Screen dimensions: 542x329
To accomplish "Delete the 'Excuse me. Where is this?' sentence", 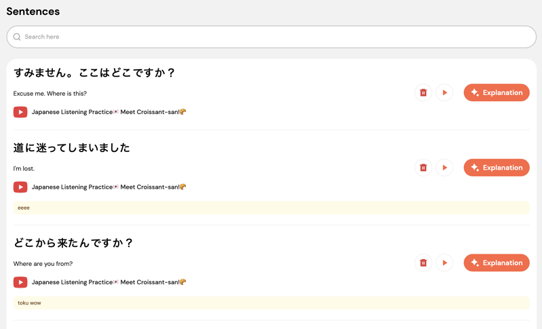I will (423, 93).
